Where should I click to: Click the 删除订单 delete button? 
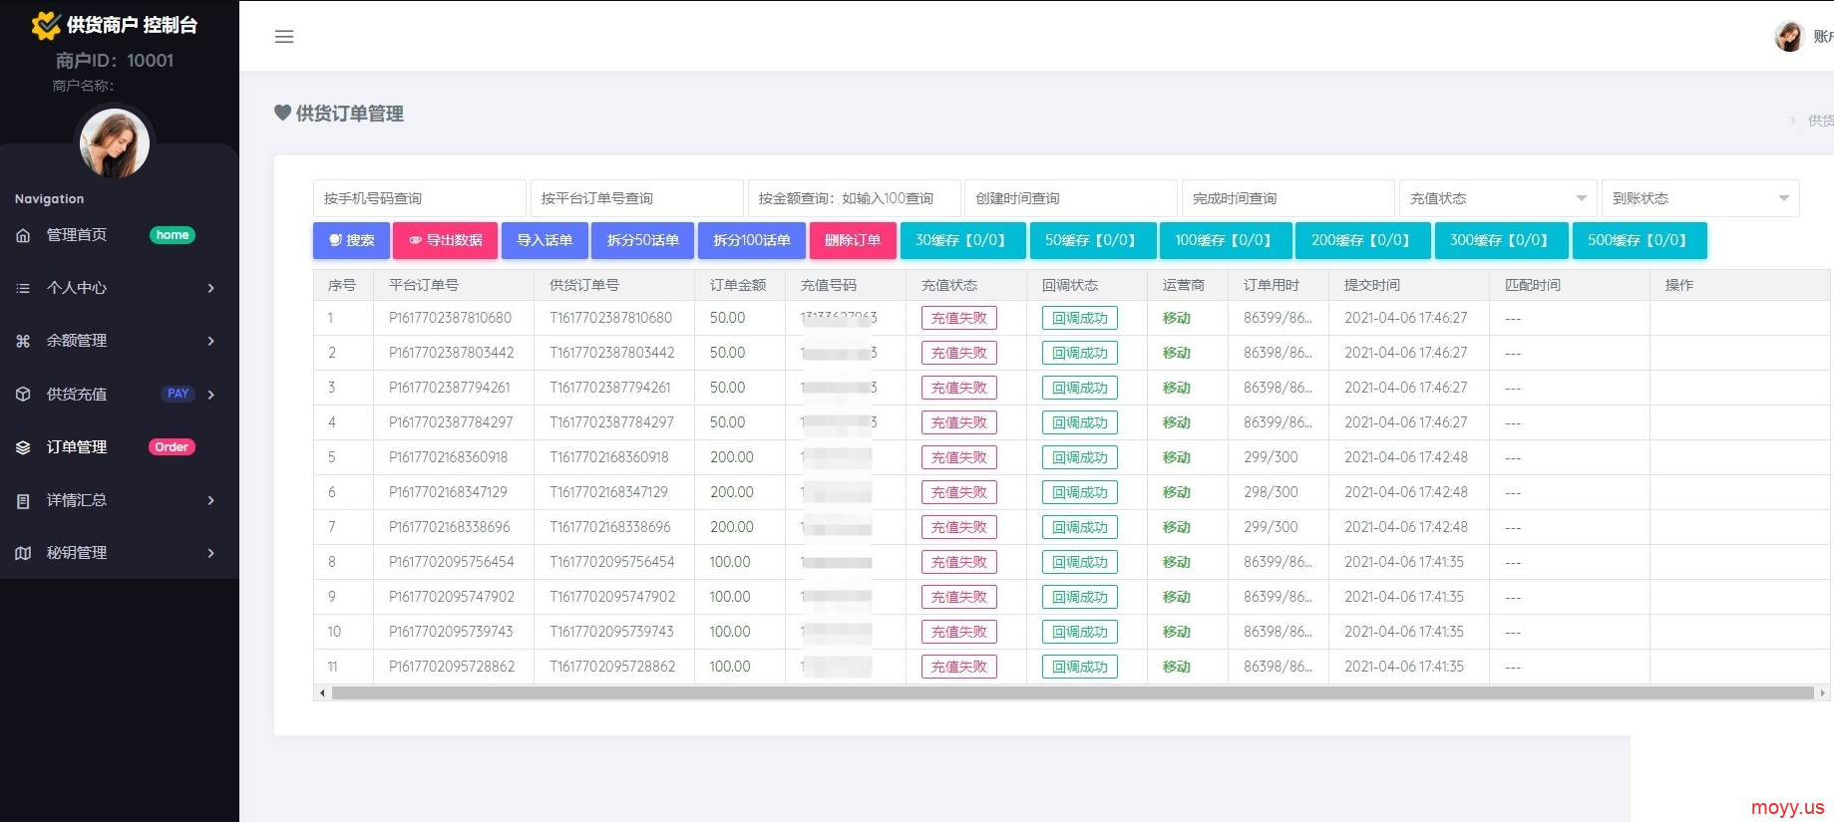tap(853, 240)
